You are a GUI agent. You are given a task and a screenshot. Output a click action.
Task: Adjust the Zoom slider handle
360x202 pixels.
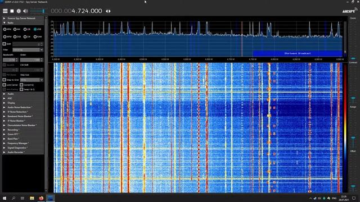pyautogui.click(x=353, y=58)
